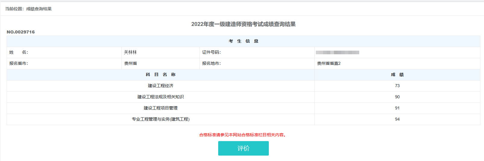This screenshot has width=484, height=161.
Task: Click the blurred ID number value
Action: pyautogui.click(x=337, y=52)
